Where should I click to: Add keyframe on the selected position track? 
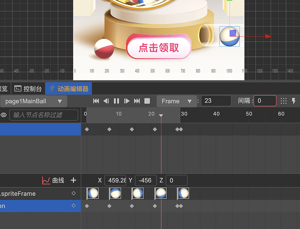[73, 206]
